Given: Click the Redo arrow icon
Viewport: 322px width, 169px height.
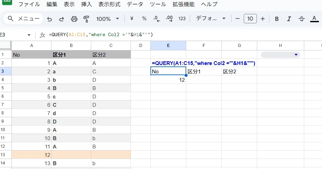Looking at the screenshot, I should click(61, 19).
